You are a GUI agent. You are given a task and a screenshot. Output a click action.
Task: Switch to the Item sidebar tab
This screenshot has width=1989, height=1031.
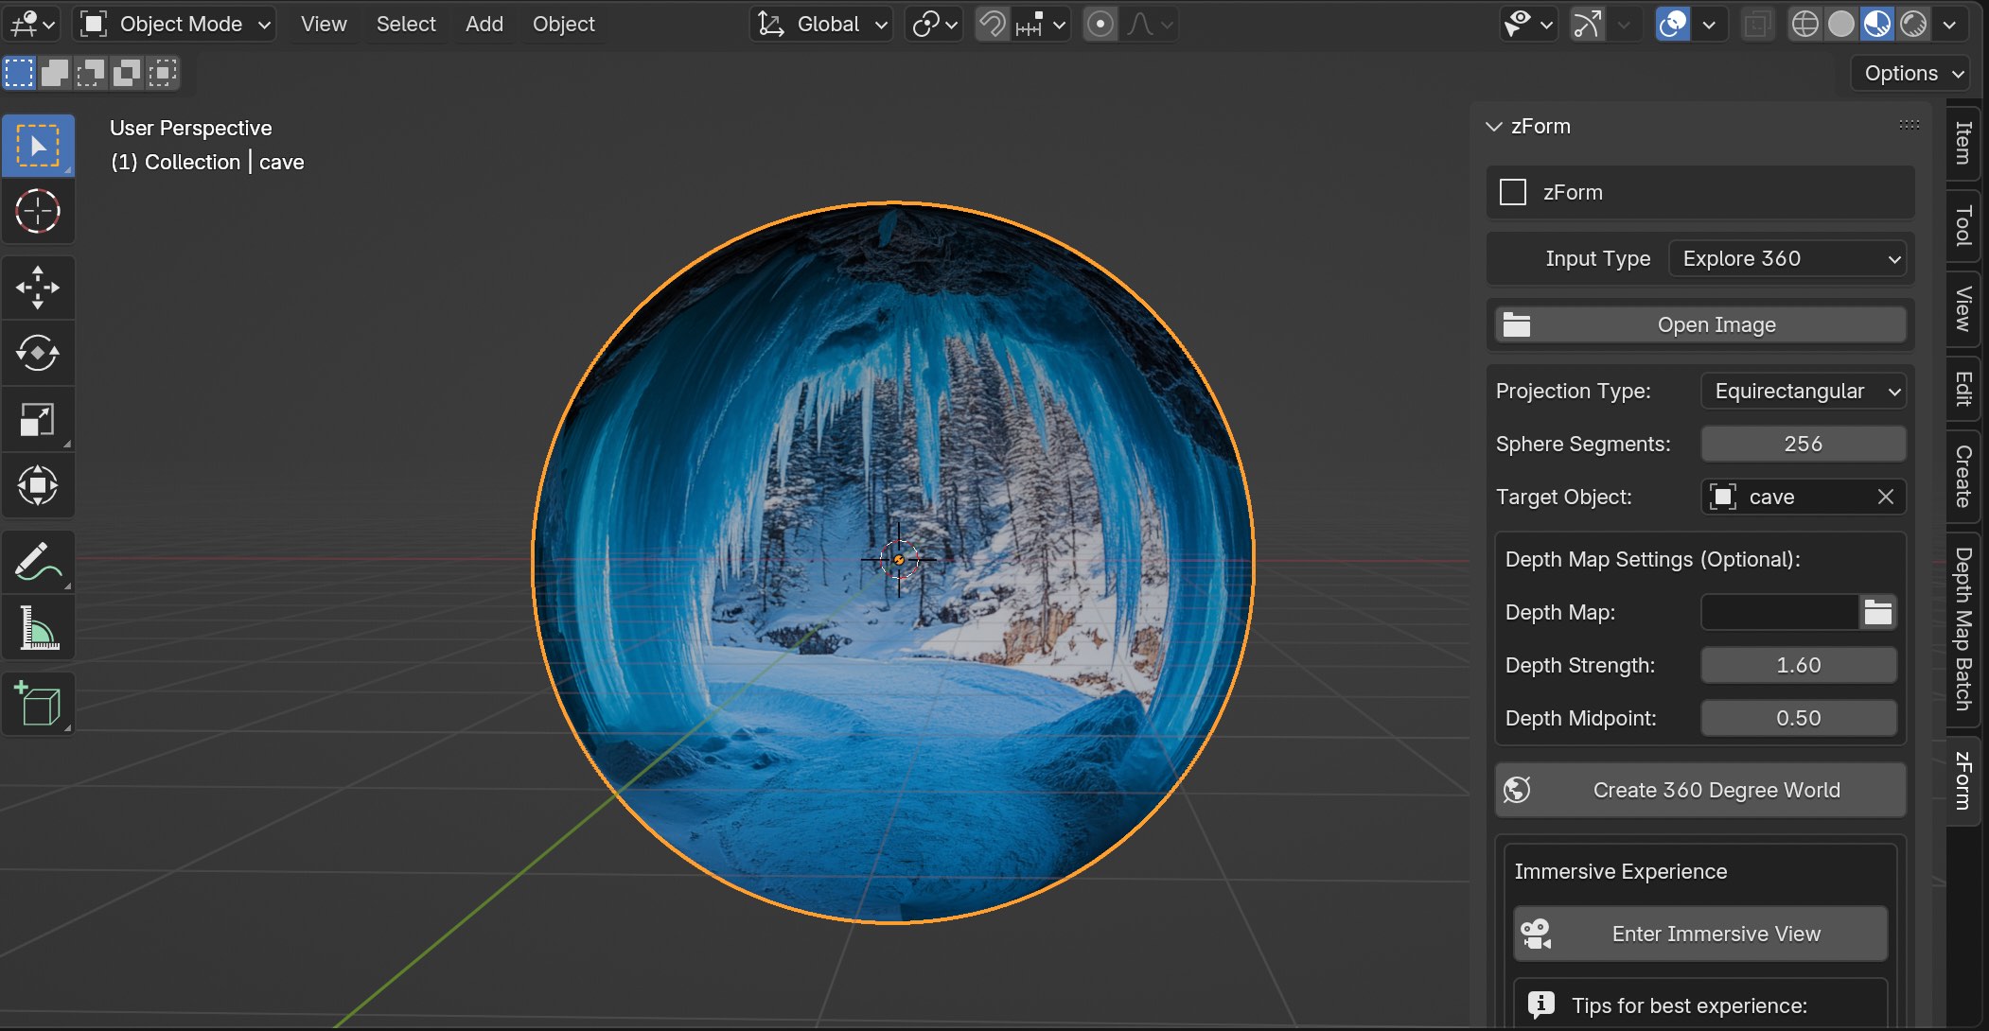[x=1963, y=142]
